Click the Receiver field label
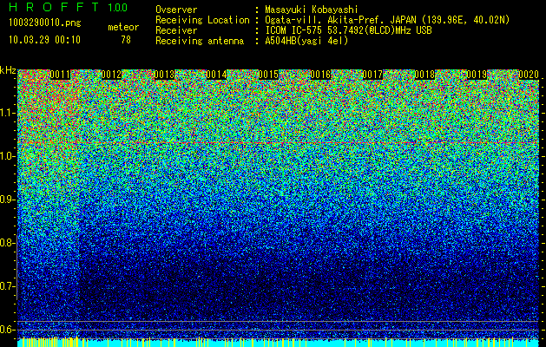 176,30
